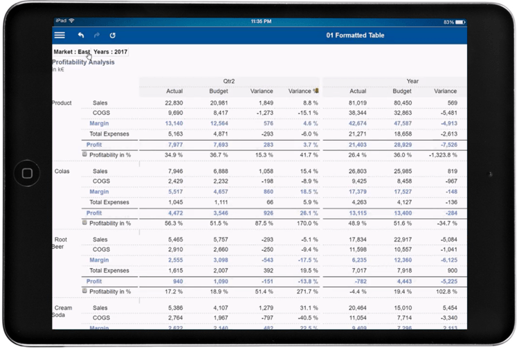Select the Cream Soda row group label
This screenshot has height=349, width=519.
click(62, 311)
